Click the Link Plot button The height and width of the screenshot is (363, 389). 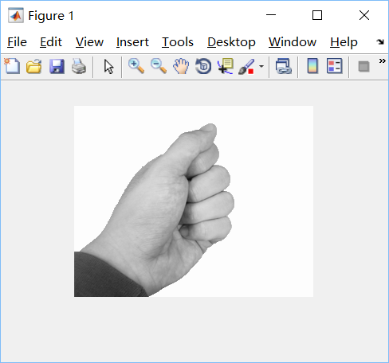(284, 66)
